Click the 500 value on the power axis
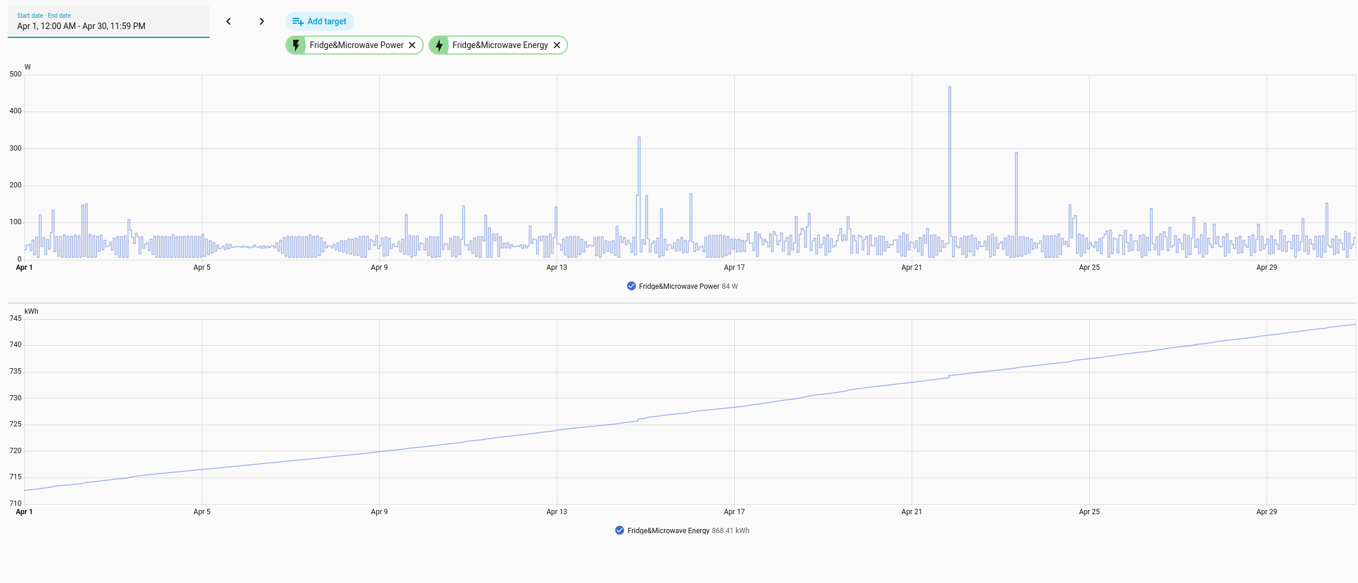1358x583 pixels. pos(15,74)
